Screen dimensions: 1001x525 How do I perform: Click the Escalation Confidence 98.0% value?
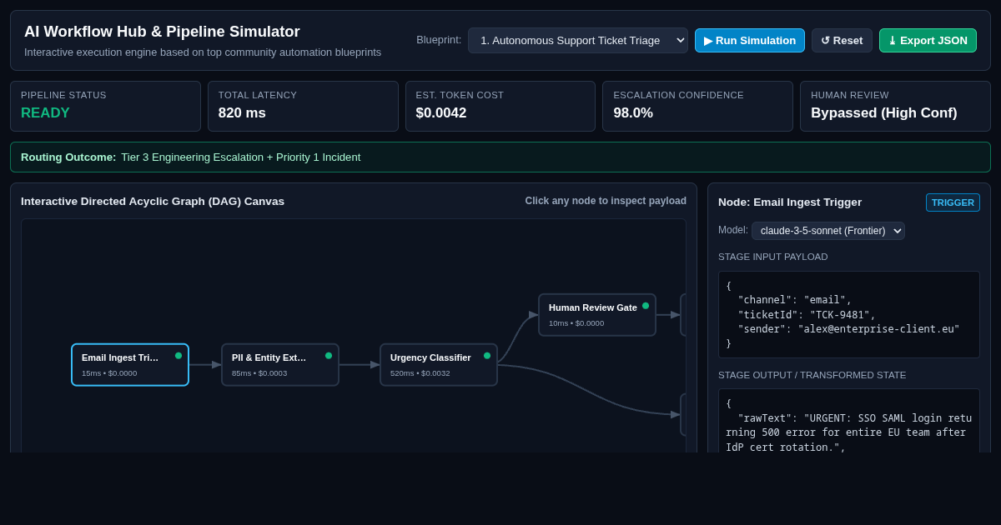(633, 113)
